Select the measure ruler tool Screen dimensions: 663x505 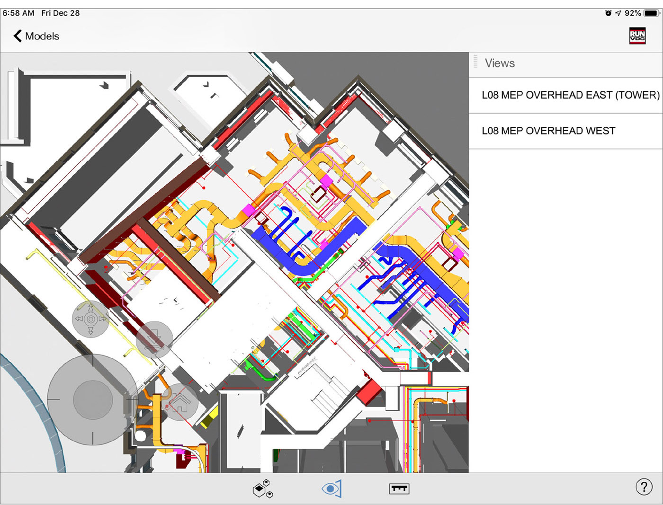(399, 488)
